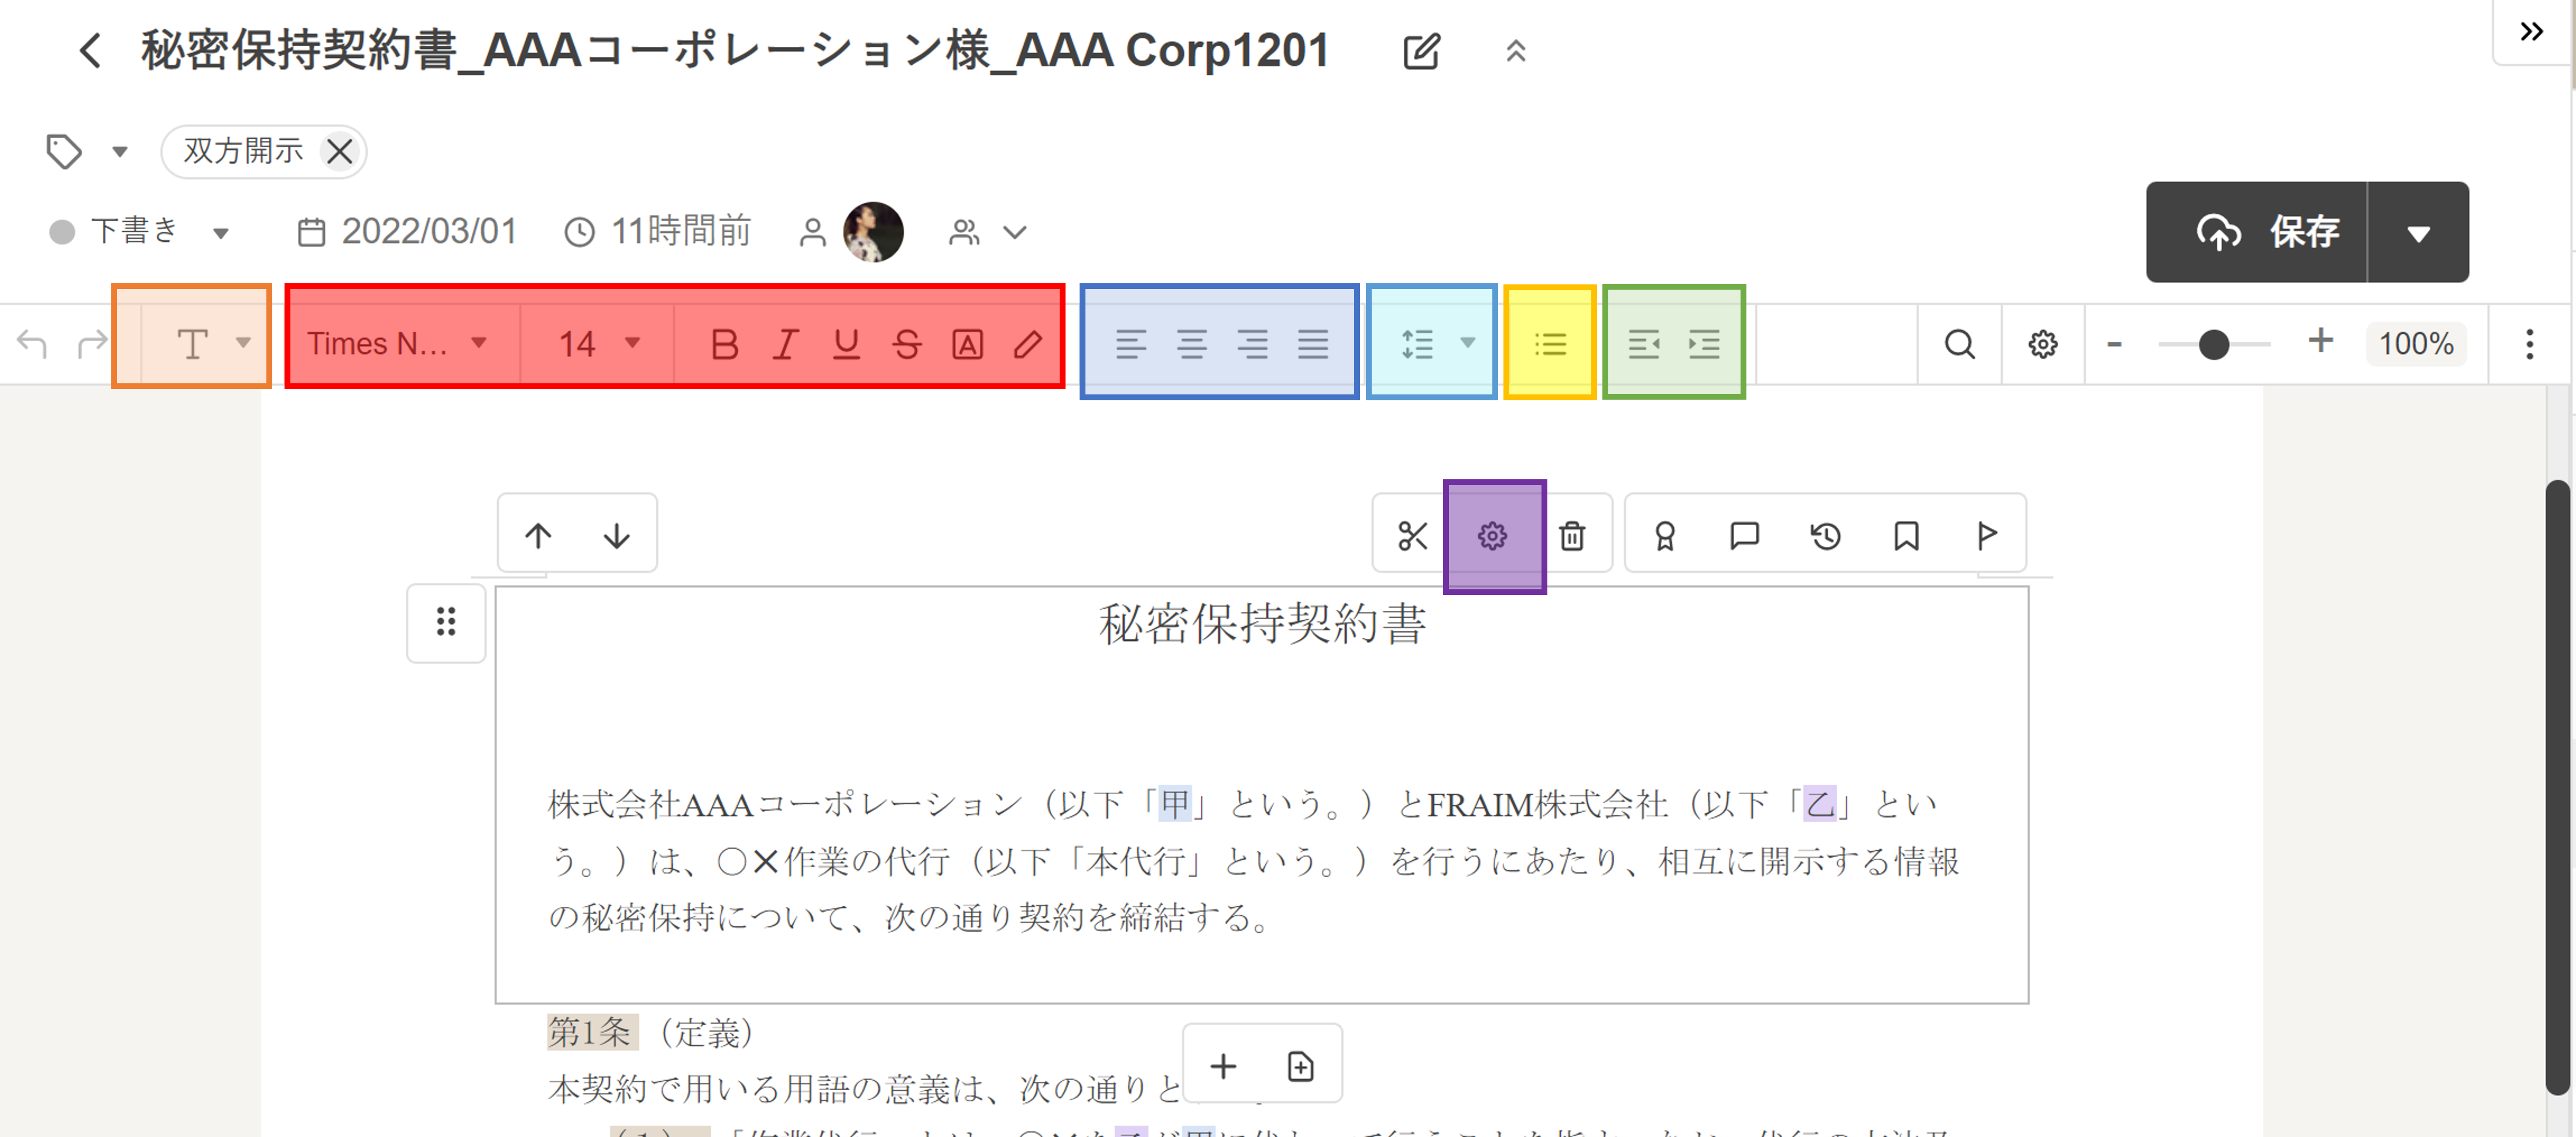The width and height of the screenshot is (2576, 1137).
Task: Open the block's revision history icon
Action: click(1825, 535)
